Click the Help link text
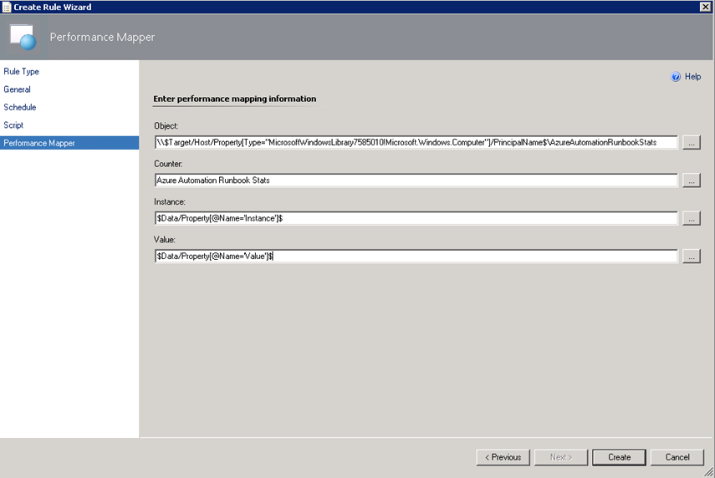715x478 pixels. pyautogui.click(x=692, y=77)
